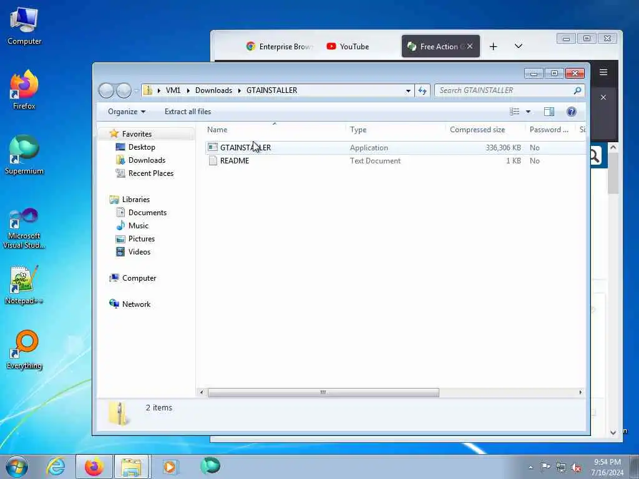Open Music library in navigation pane
This screenshot has width=639, height=479.
[x=138, y=225]
